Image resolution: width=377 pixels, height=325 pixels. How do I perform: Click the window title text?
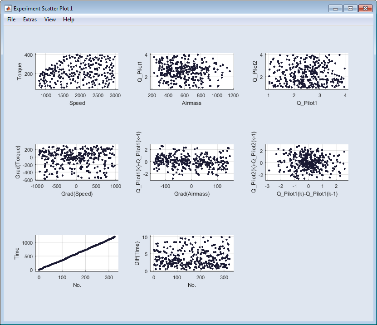43,9
